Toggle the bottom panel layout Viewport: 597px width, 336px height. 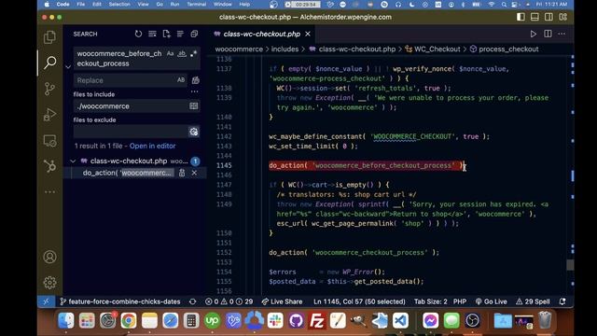pyautogui.click(x=535, y=17)
